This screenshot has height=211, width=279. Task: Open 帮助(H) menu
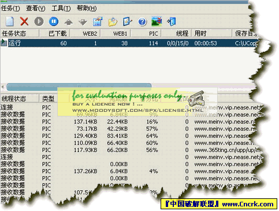(x=87, y=8)
